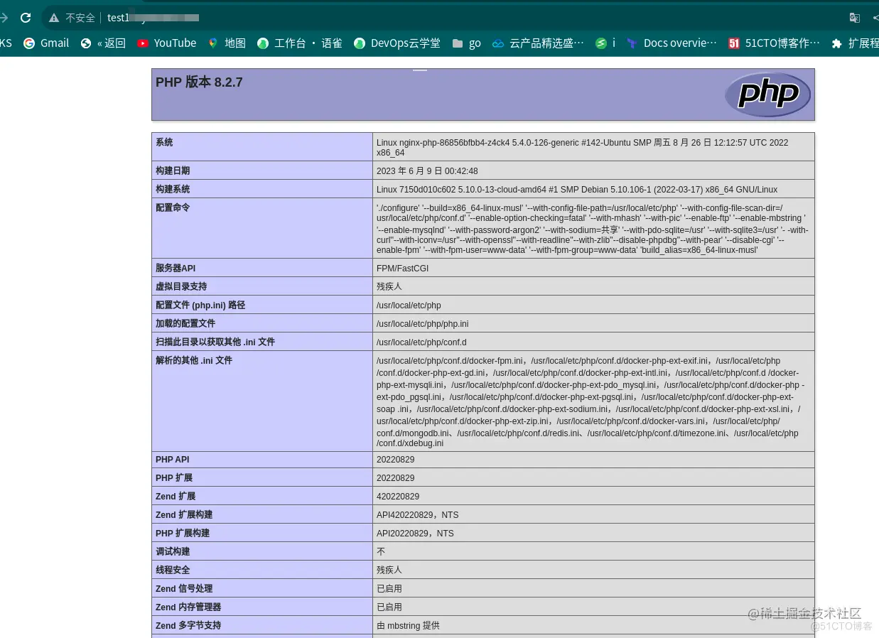Open the Gmail bookmark

(x=46, y=43)
